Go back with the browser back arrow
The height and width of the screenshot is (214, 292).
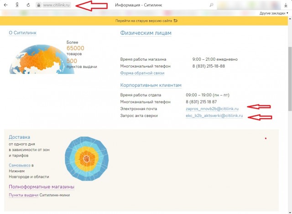(x=6, y=5)
